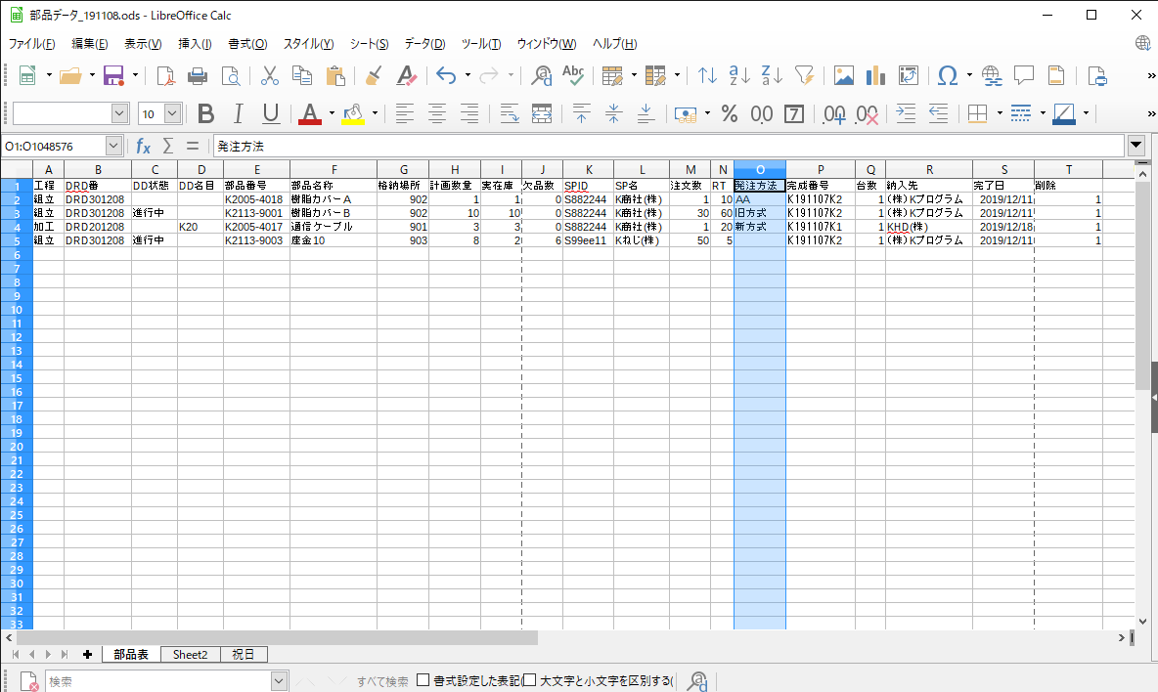
Task: Merge and center the selected cells
Action: coord(541,114)
